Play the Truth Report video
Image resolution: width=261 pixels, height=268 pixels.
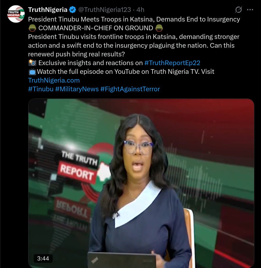point(141,183)
